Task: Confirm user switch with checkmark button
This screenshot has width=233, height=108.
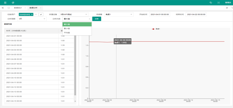Action: tap(41, 15)
